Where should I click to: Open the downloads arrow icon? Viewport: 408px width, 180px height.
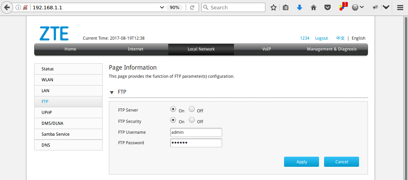tap(299, 7)
